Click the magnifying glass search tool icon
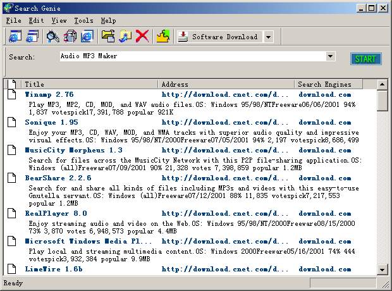Screen dimensions: 392x291 [x=52, y=36]
